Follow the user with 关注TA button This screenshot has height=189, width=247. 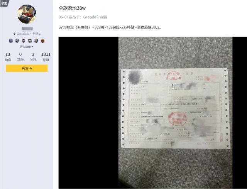tap(27, 68)
